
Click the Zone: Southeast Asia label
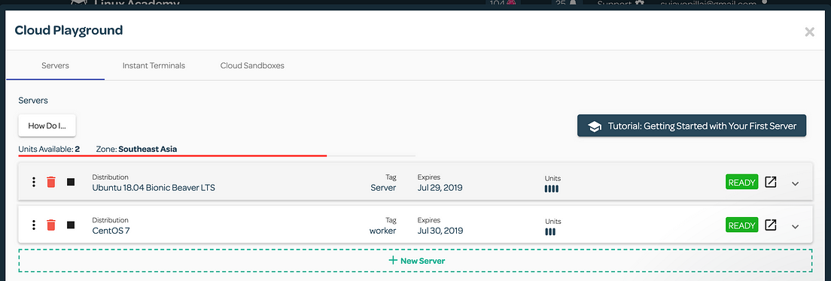[136, 150]
